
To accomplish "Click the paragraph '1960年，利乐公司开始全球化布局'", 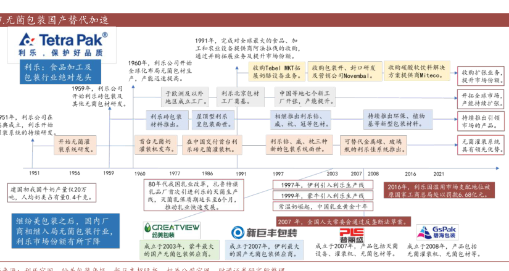I will (160, 71).
